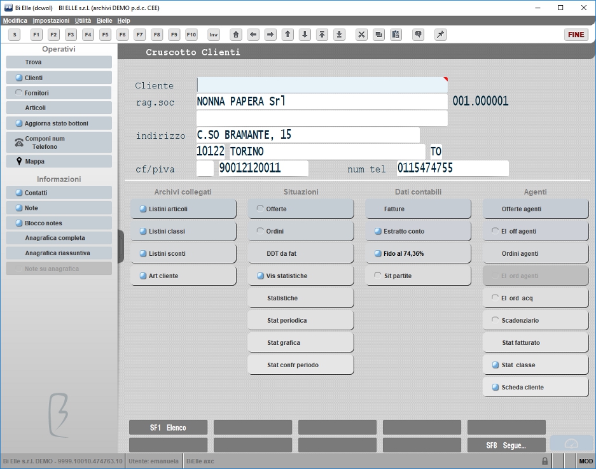Image resolution: width=596 pixels, height=469 pixels.
Task: Click the pin icon in toolbar
Action: tap(440, 34)
